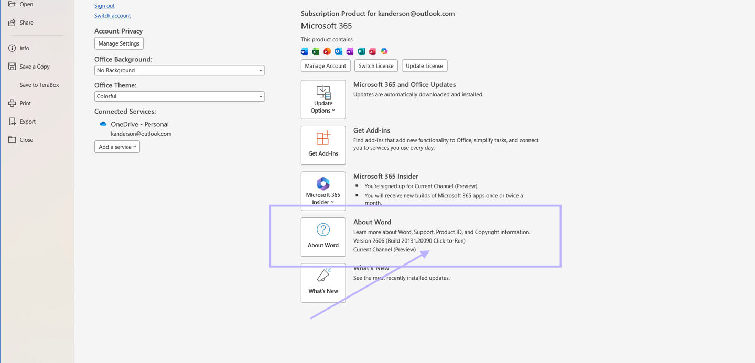Click the Export icon in the sidebar

(12, 122)
